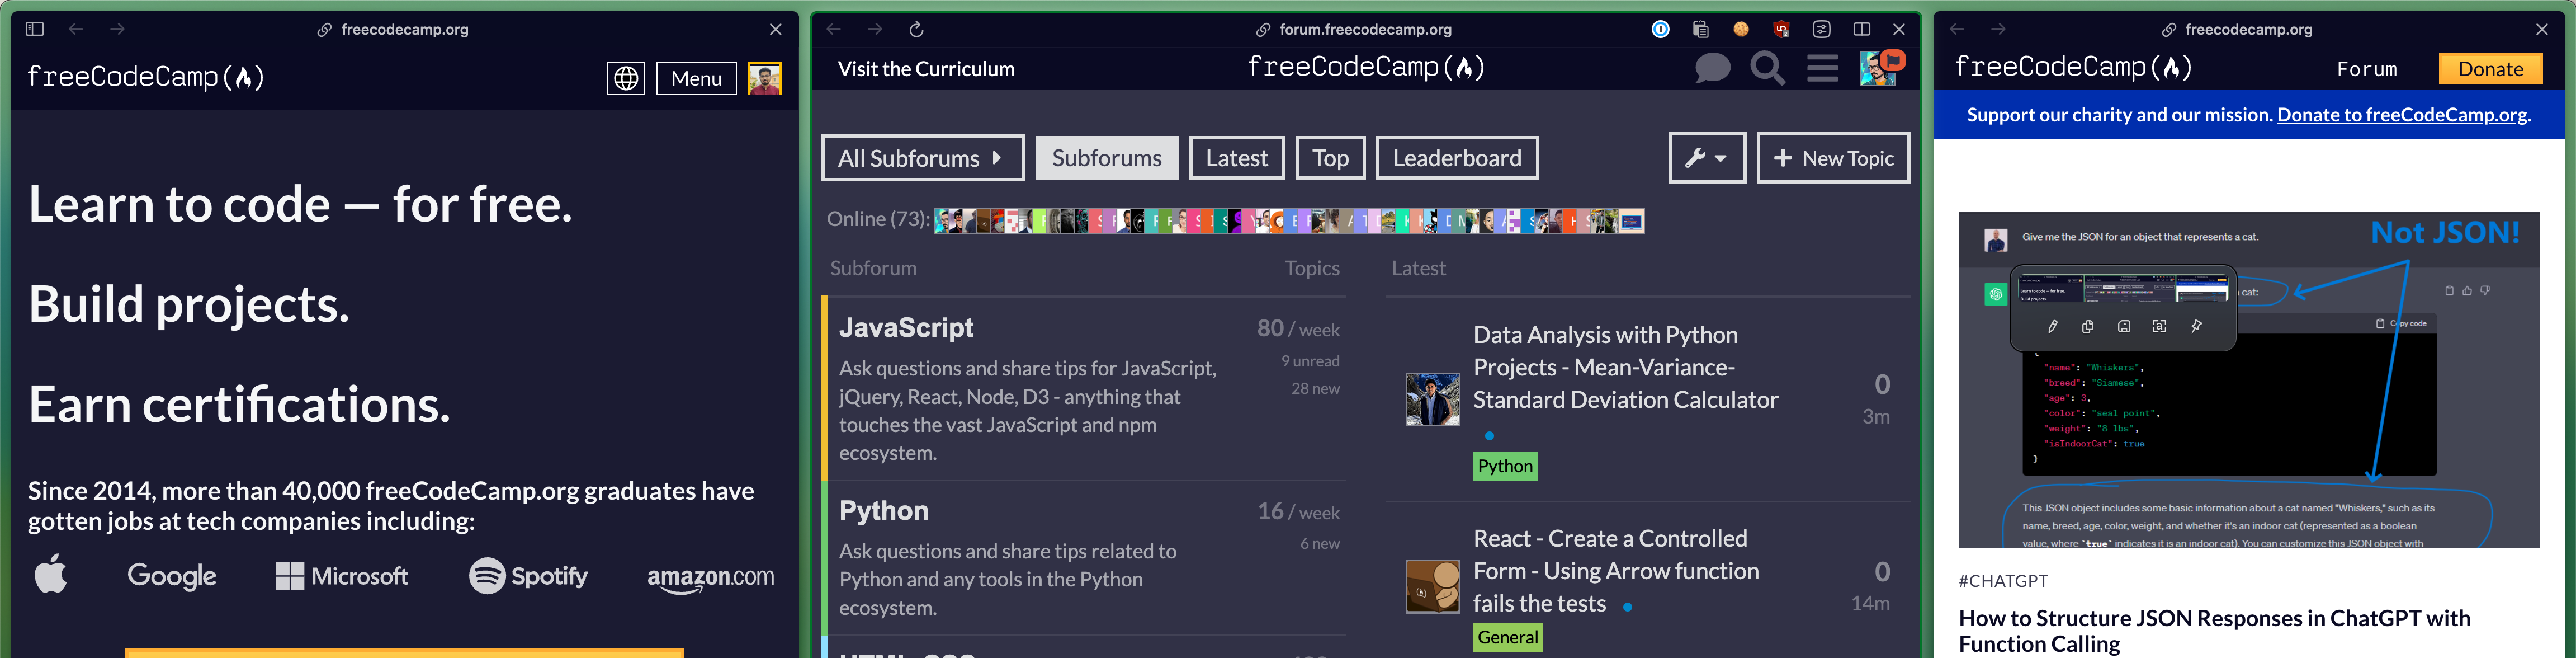2576x658 pixels.
Task: Click the globe icon beside the Menu button
Action: [x=626, y=78]
